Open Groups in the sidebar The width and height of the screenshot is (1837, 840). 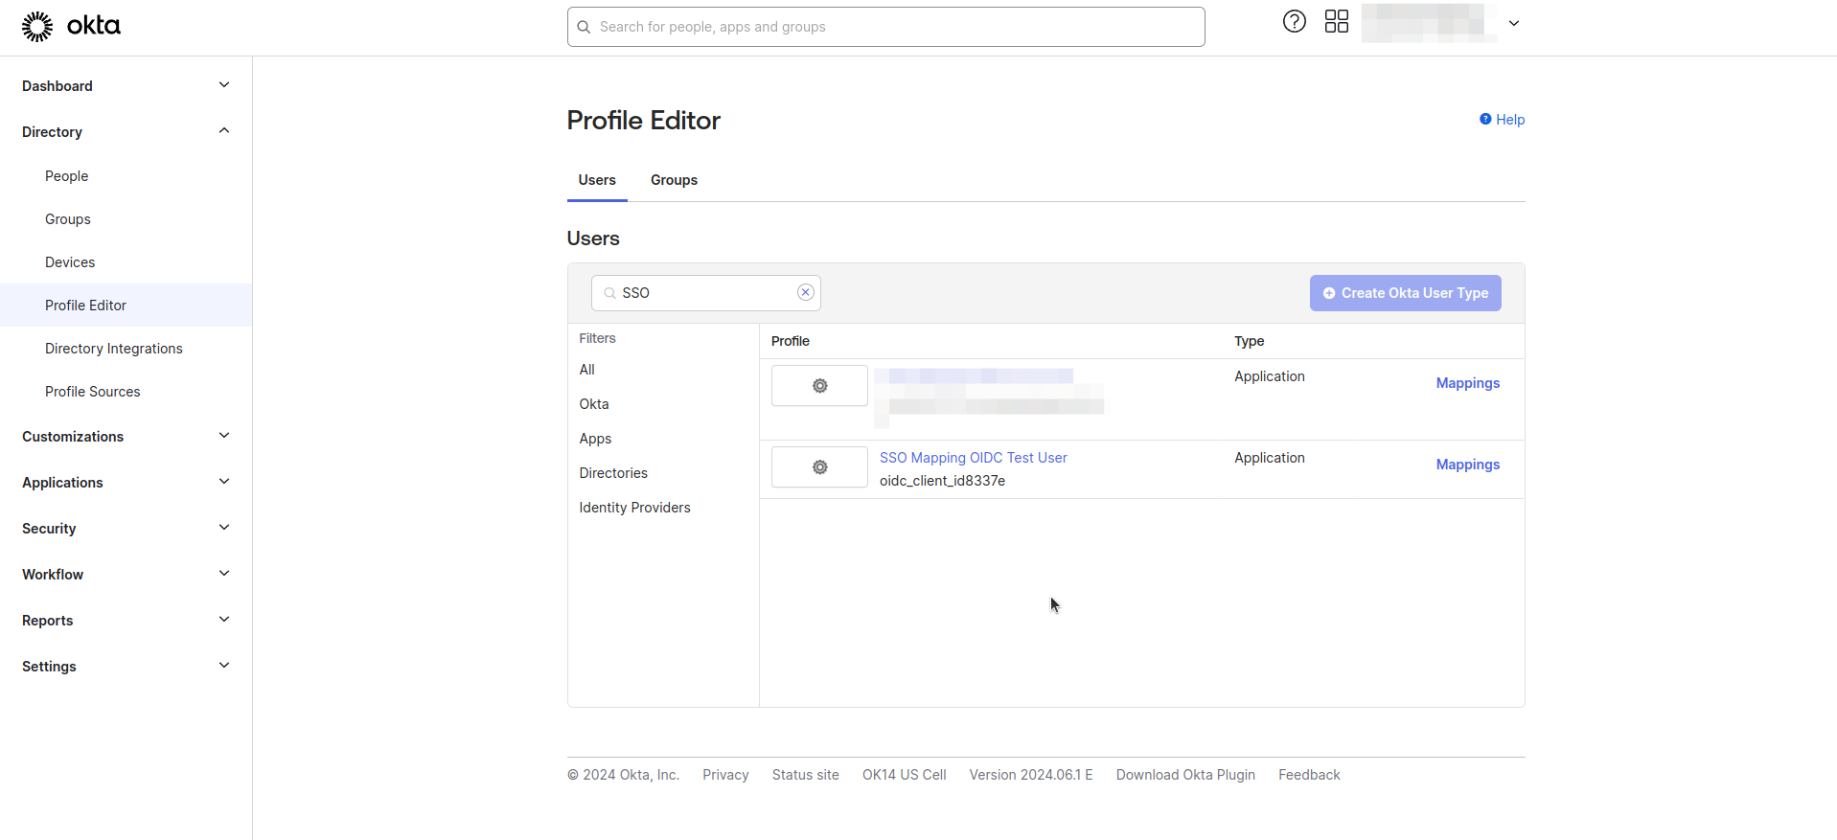pos(68,219)
